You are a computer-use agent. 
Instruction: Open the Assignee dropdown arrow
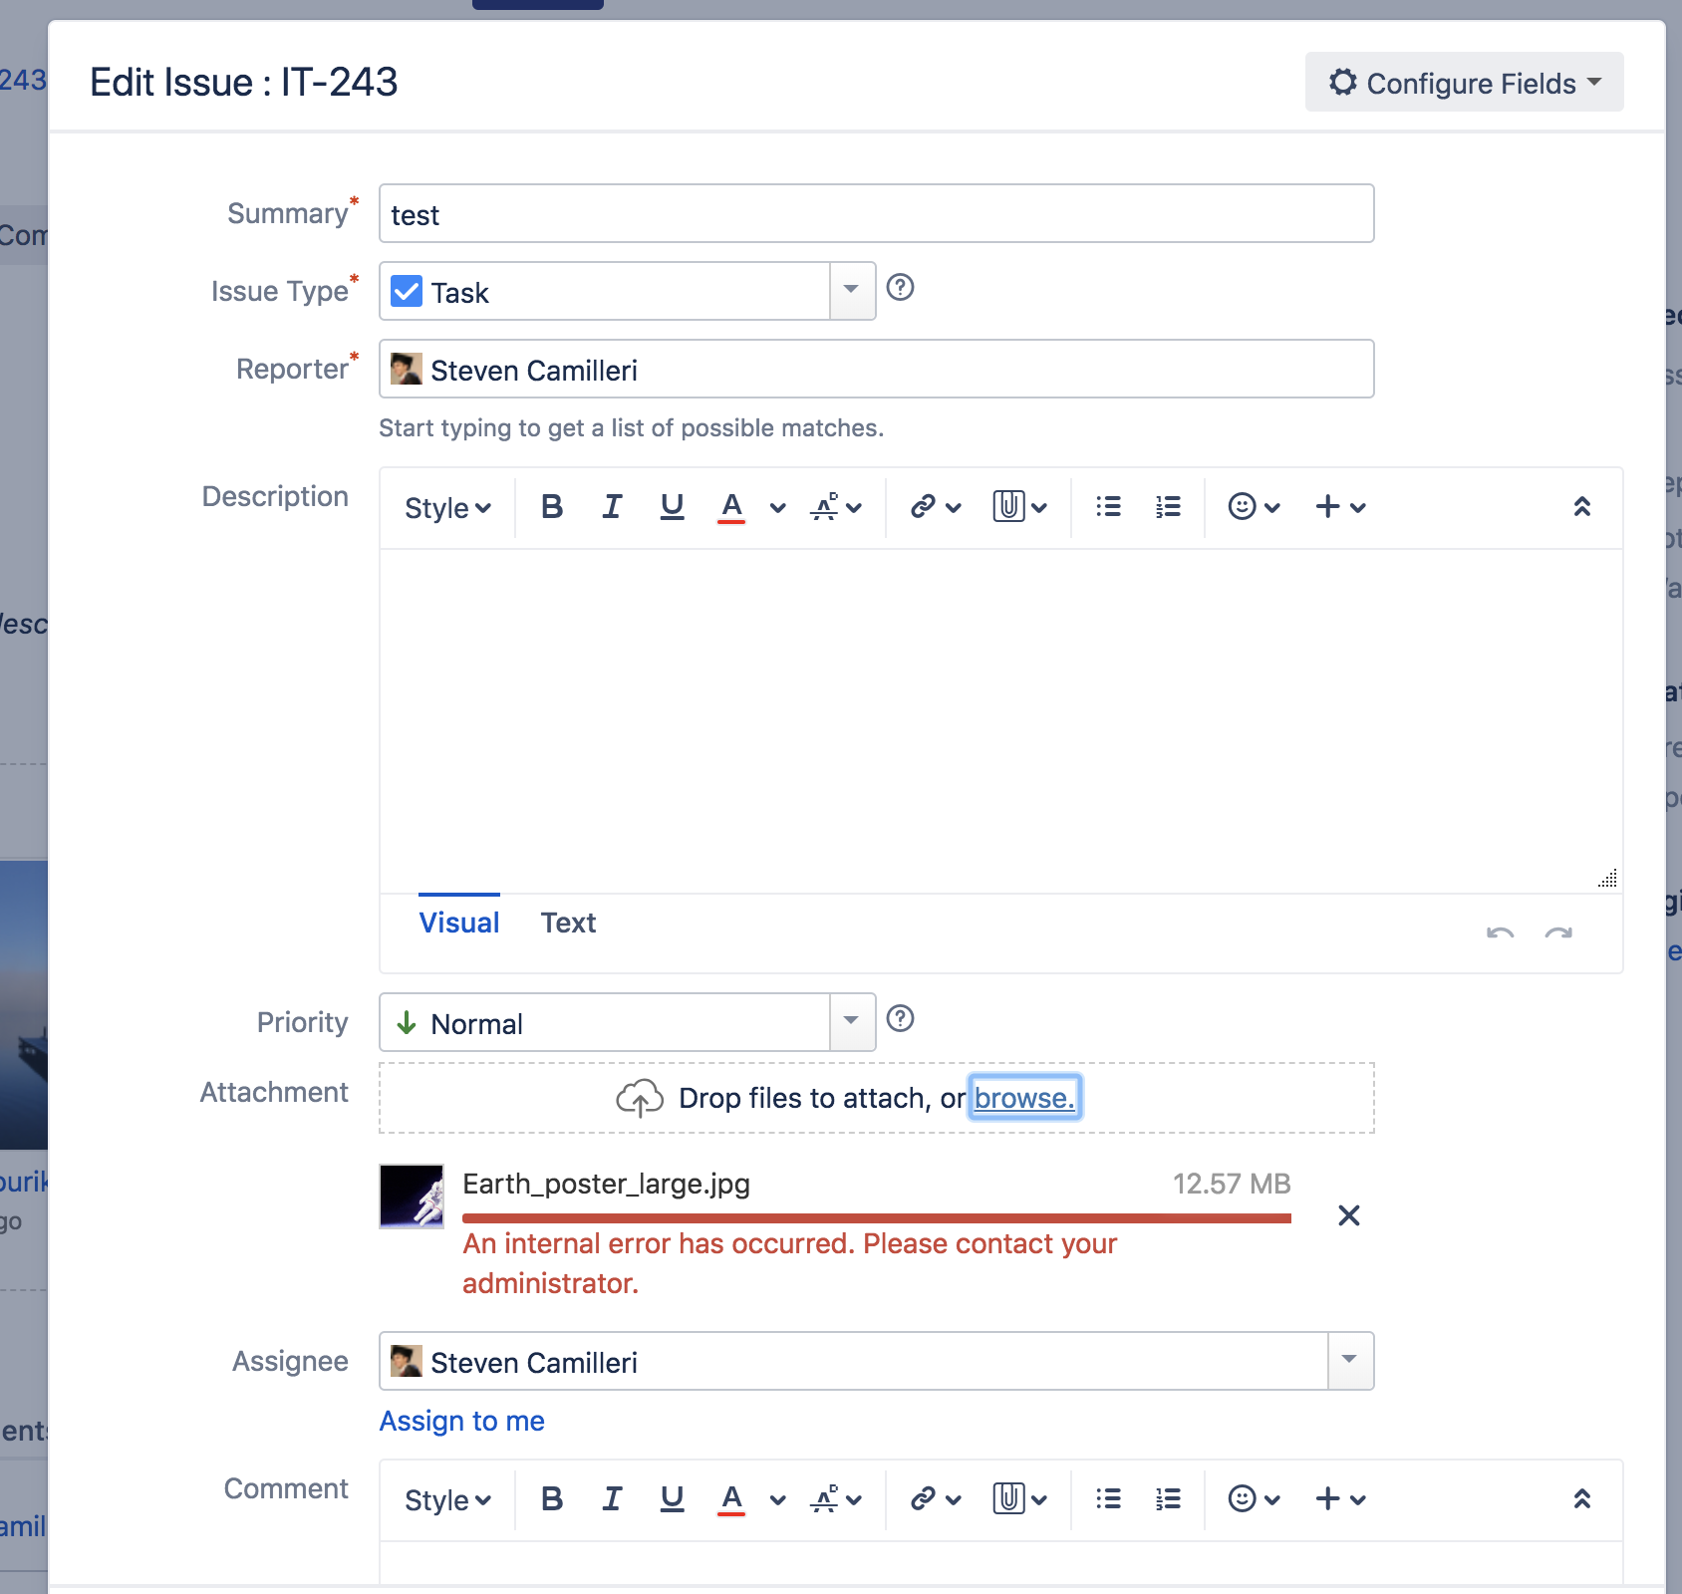(x=1350, y=1361)
